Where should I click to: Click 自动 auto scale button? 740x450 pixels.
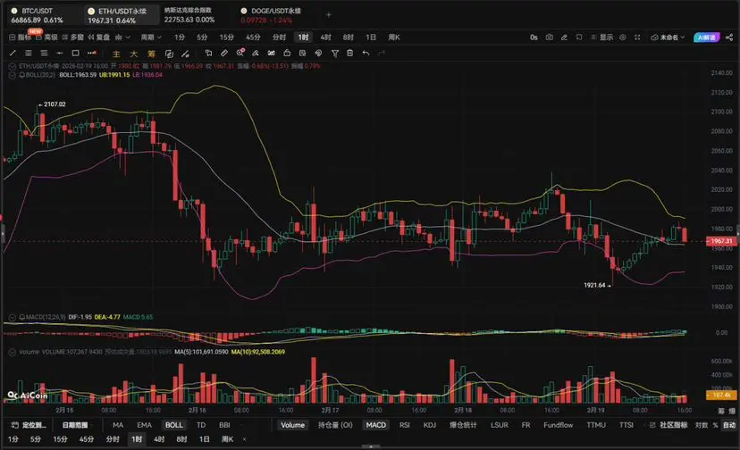(x=729, y=425)
